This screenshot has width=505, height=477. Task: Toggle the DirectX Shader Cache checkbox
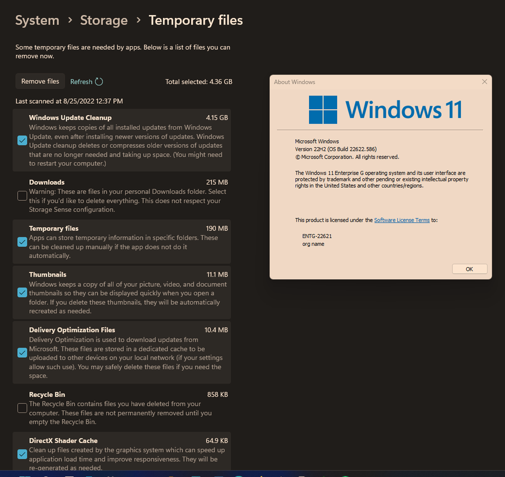pos(22,454)
